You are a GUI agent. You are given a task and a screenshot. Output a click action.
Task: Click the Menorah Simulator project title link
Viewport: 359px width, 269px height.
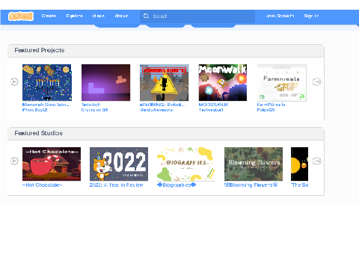click(x=46, y=105)
